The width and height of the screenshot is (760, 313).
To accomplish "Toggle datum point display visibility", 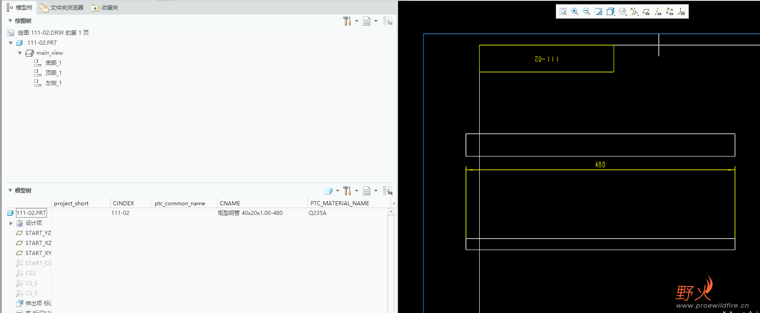I will pyautogui.click(x=670, y=11).
